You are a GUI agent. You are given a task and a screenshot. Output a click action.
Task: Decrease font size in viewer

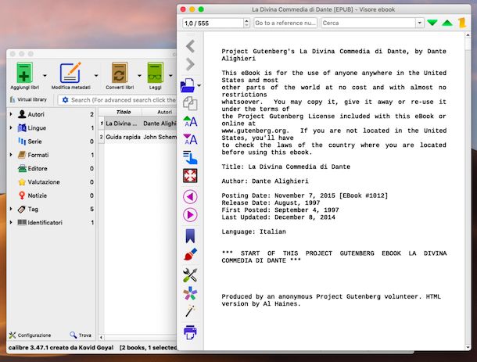coord(190,139)
